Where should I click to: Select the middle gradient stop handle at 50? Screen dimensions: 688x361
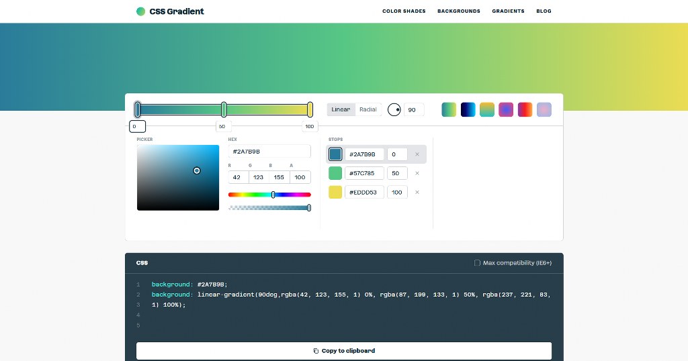point(224,109)
